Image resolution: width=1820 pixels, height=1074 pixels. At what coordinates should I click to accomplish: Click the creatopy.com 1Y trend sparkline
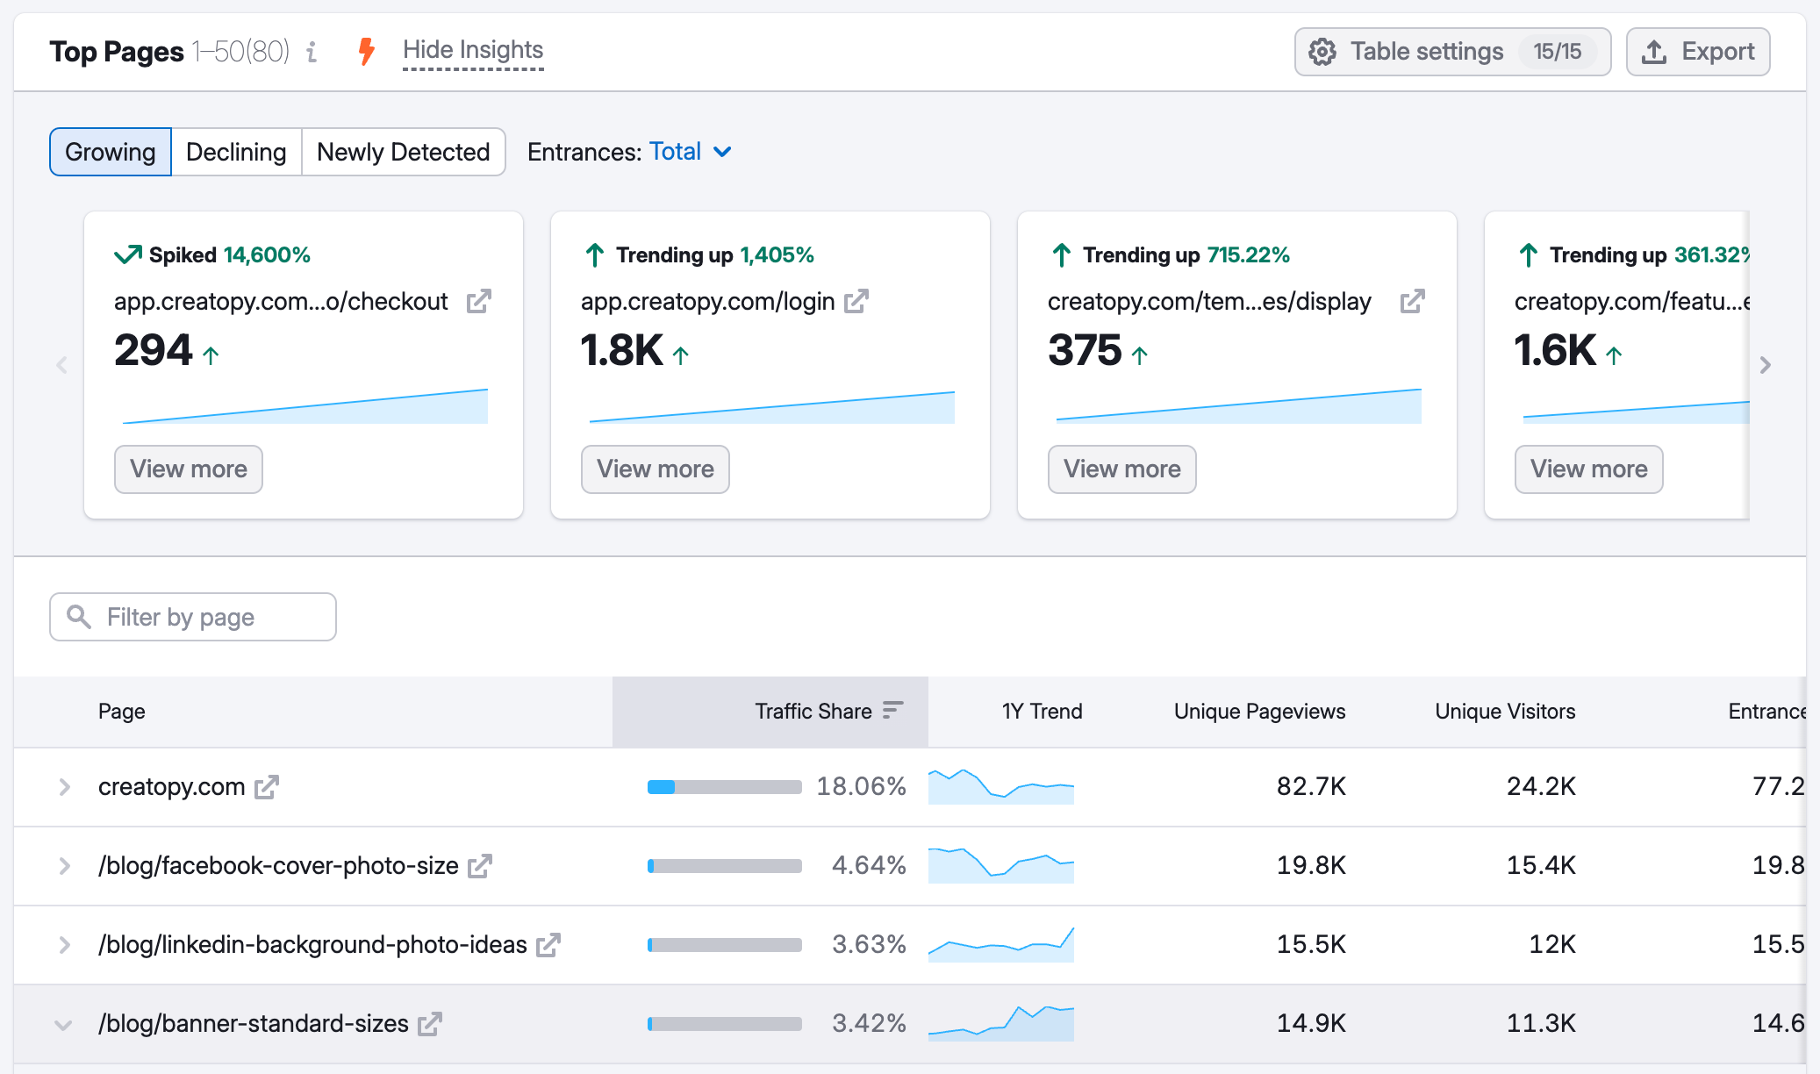1001,786
